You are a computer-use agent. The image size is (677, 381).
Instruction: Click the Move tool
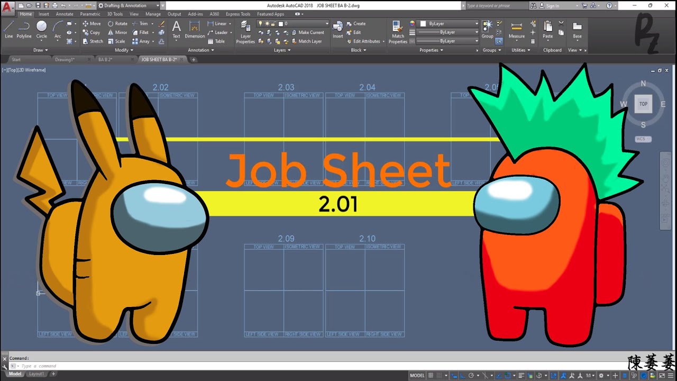coord(92,24)
